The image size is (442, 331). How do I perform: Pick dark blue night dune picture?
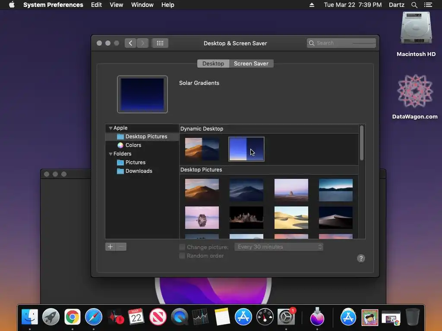(246, 190)
